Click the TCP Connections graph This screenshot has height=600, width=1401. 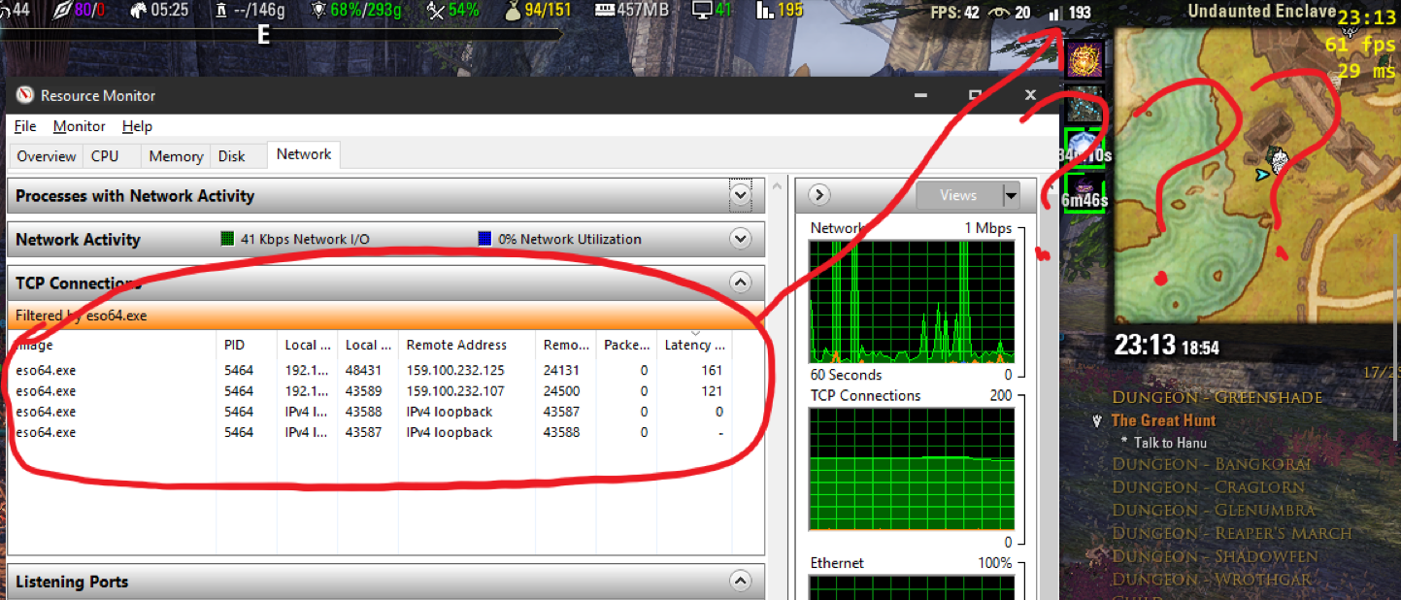tap(912, 469)
